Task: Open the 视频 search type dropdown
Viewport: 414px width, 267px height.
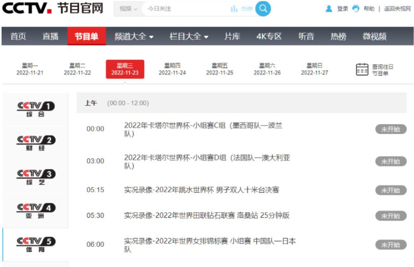Action: [x=128, y=9]
